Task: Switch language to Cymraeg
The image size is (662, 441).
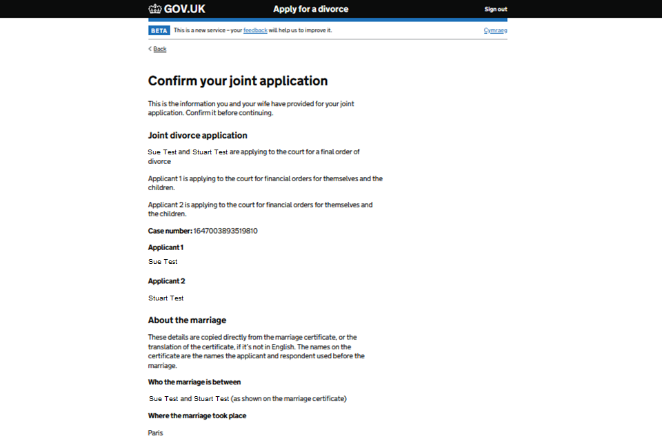Action: pyautogui.click(x=495, y=31)
